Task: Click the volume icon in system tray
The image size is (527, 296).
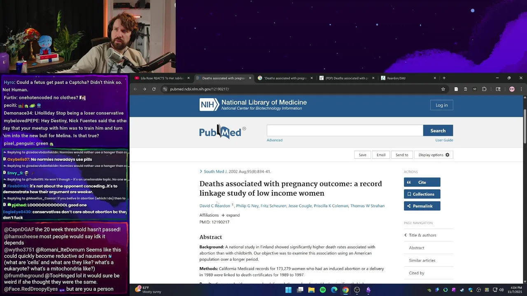Action: click(501, 290)
